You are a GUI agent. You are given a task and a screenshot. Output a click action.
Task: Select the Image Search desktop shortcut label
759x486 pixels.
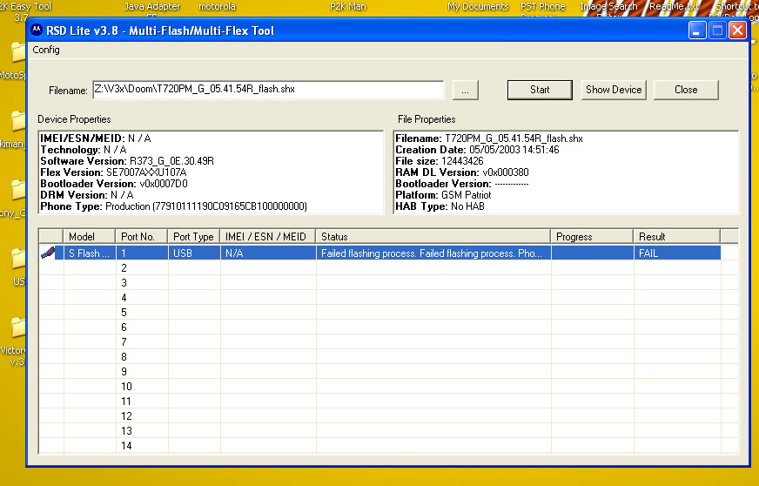pos(608,7)
